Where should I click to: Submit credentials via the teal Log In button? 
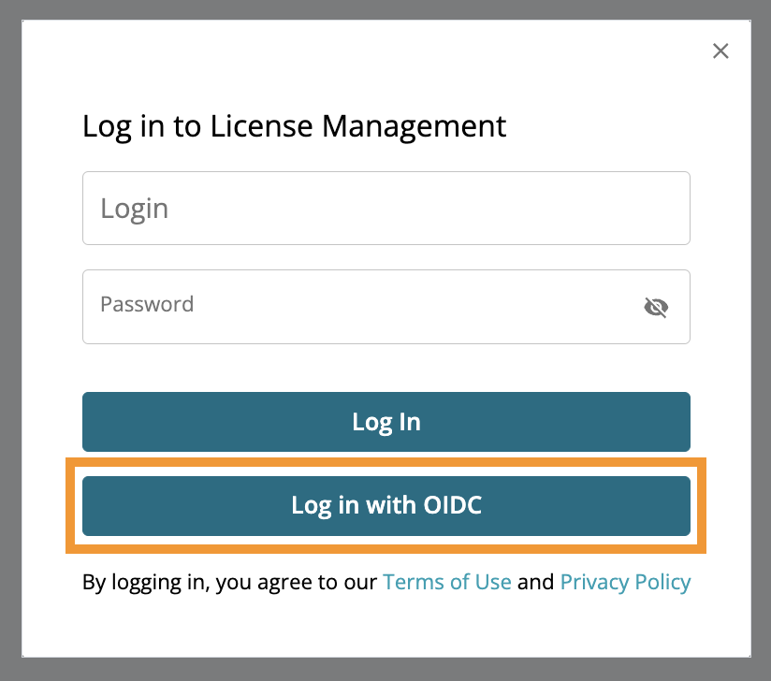[385, 422]
